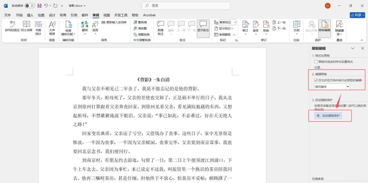
Task: Open the 简单标记 markup display dropdown
Action: [x=235, y=22]
